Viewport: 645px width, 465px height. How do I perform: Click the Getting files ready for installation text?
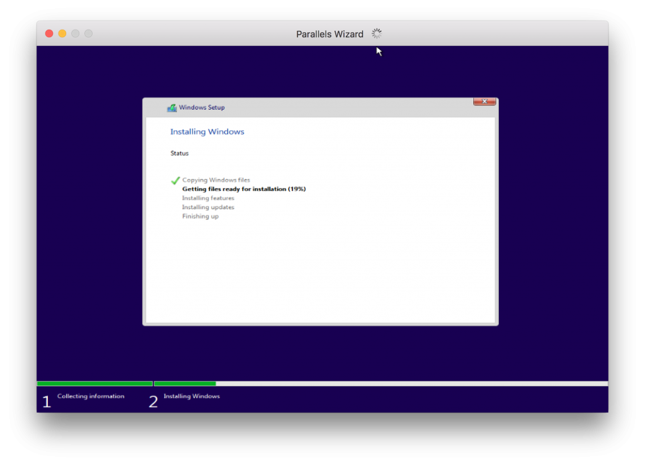(243, 188)
